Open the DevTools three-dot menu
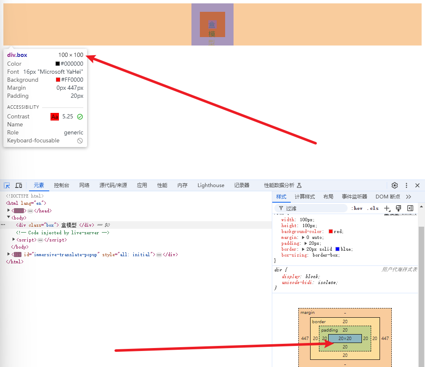 (x=406, y=185)
